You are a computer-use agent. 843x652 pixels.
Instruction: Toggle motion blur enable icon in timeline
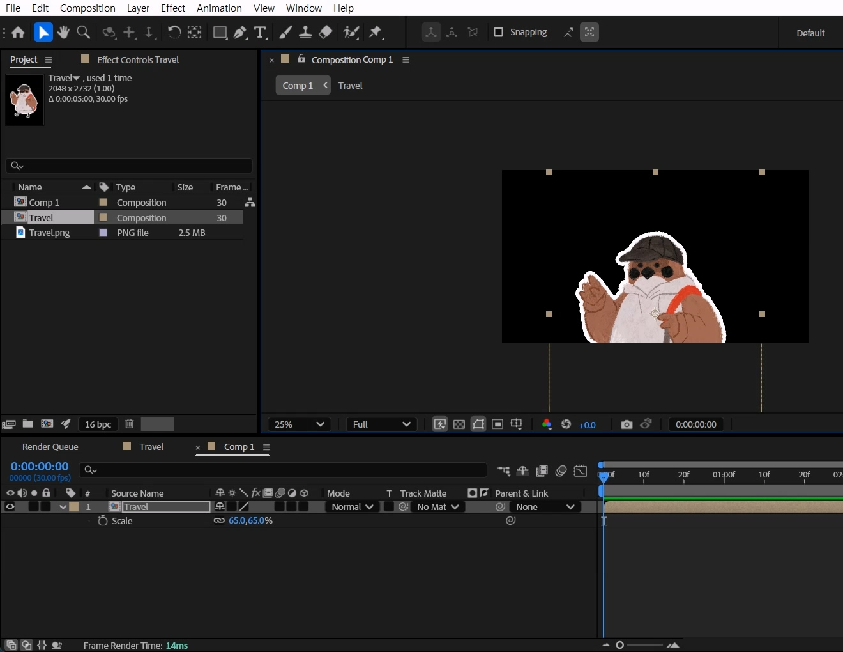[x=561, y=471]
